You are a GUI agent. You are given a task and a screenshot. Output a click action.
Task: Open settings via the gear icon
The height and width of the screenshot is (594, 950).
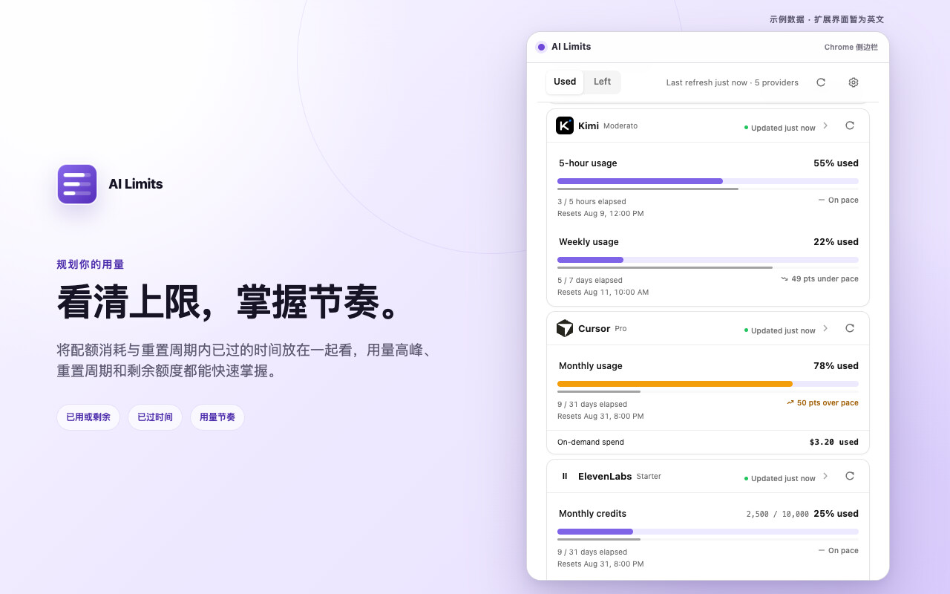pos(854,82)
